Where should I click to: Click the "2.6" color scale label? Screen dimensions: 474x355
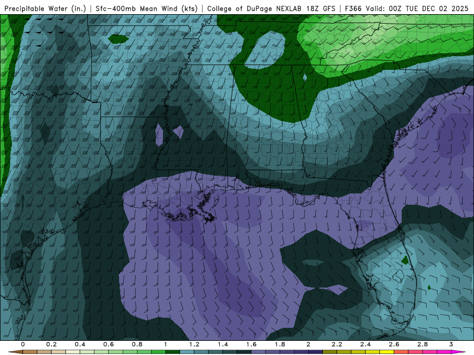(394, 344)
